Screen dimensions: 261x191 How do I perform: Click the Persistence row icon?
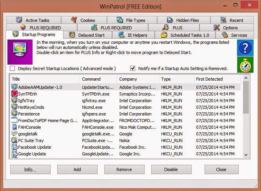pos(14,114)
